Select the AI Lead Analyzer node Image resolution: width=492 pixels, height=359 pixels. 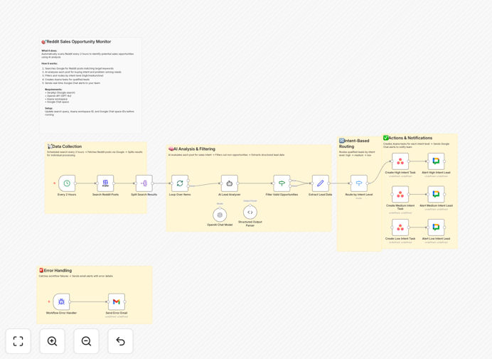(230, 183)
